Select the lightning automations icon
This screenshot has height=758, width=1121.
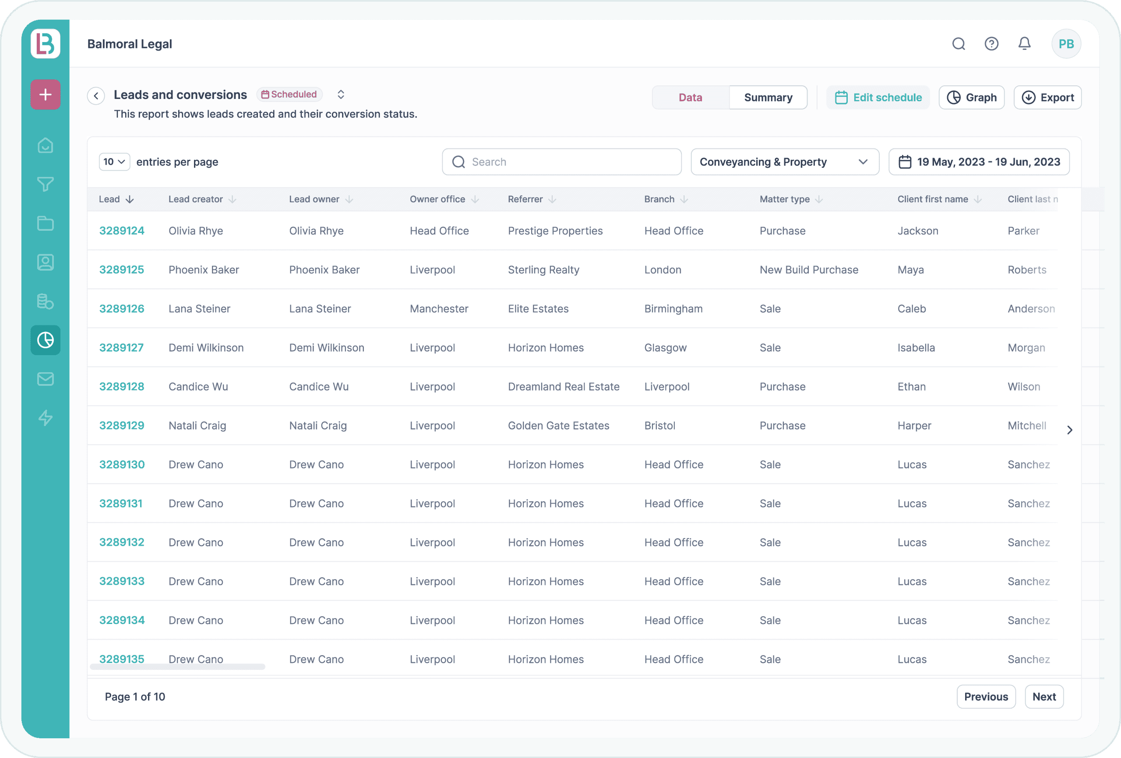[x=45, y=418]
